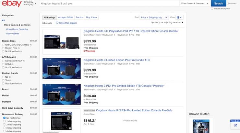Expand Update your shipping location
Viewport: 240px width, 133px height.
click(167, 23)
